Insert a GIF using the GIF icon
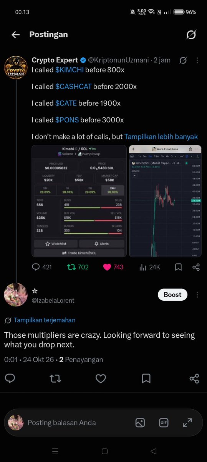The image size is (207, 462). (164, 422)
